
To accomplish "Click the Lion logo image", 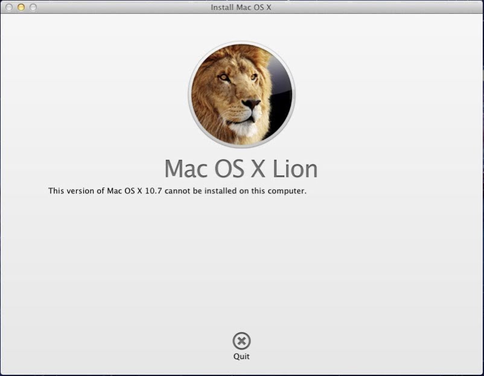I will click(x=241, y=95).
